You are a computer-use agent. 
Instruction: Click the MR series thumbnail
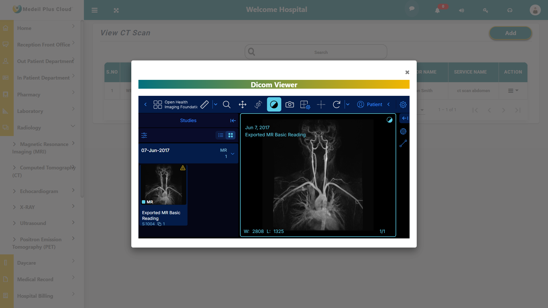[x=163, y=185]
